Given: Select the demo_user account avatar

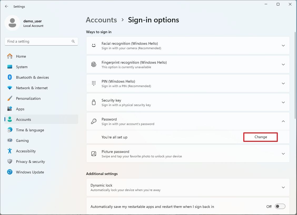Looking at the screenshot, I should click(12, 23).
